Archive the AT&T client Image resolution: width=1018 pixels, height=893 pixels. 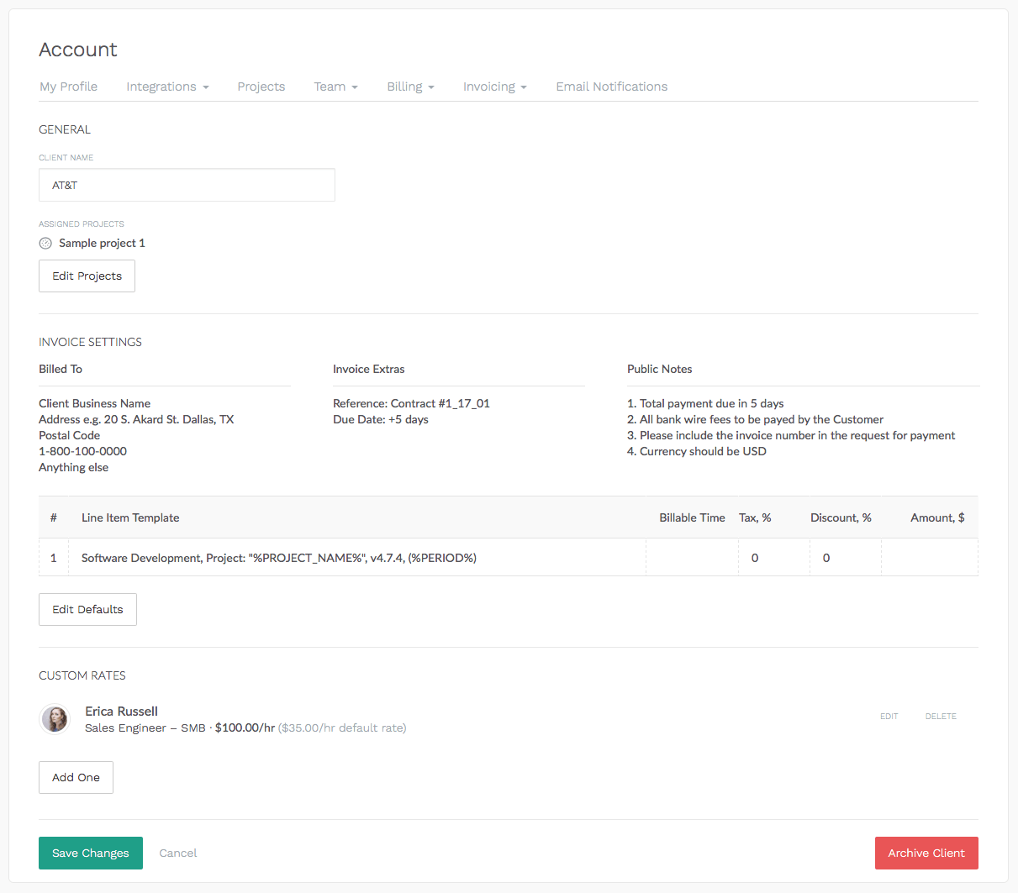pyautogui.click(x=926, y=854)
